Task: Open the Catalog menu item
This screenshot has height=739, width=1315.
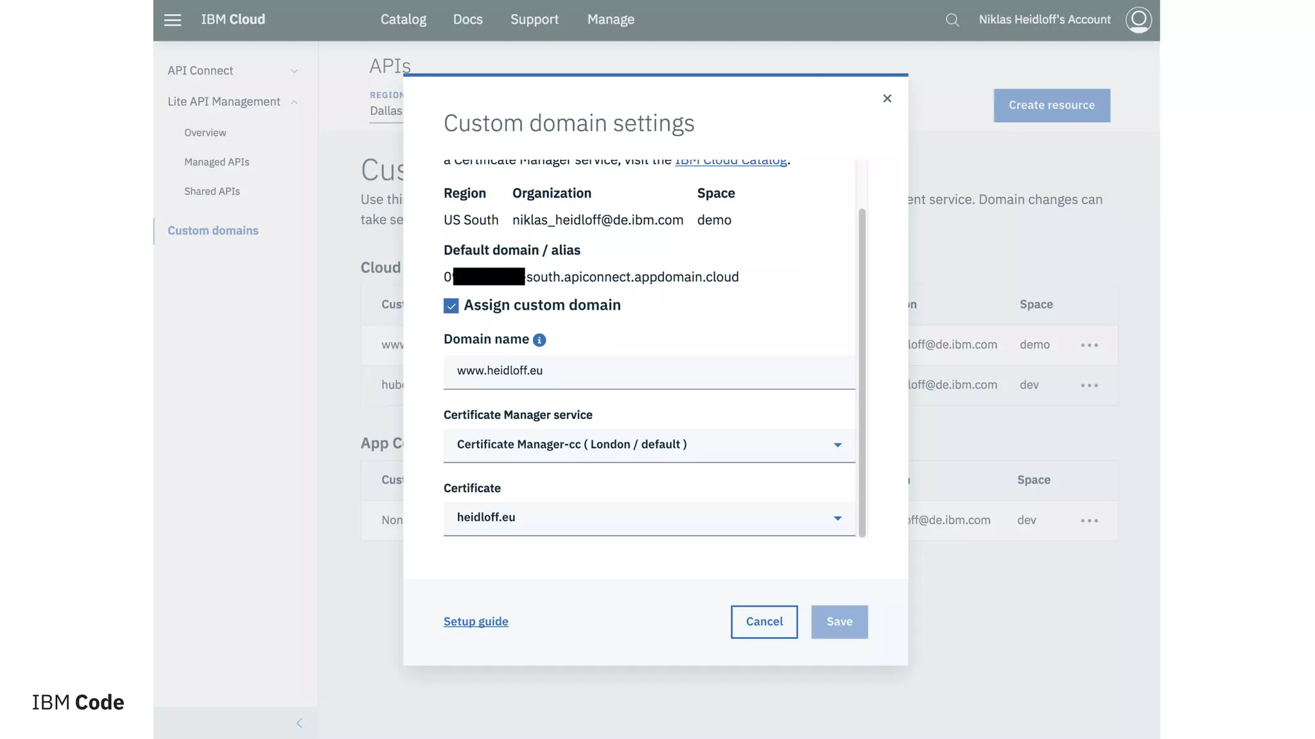Action: (x=403, y=20)
